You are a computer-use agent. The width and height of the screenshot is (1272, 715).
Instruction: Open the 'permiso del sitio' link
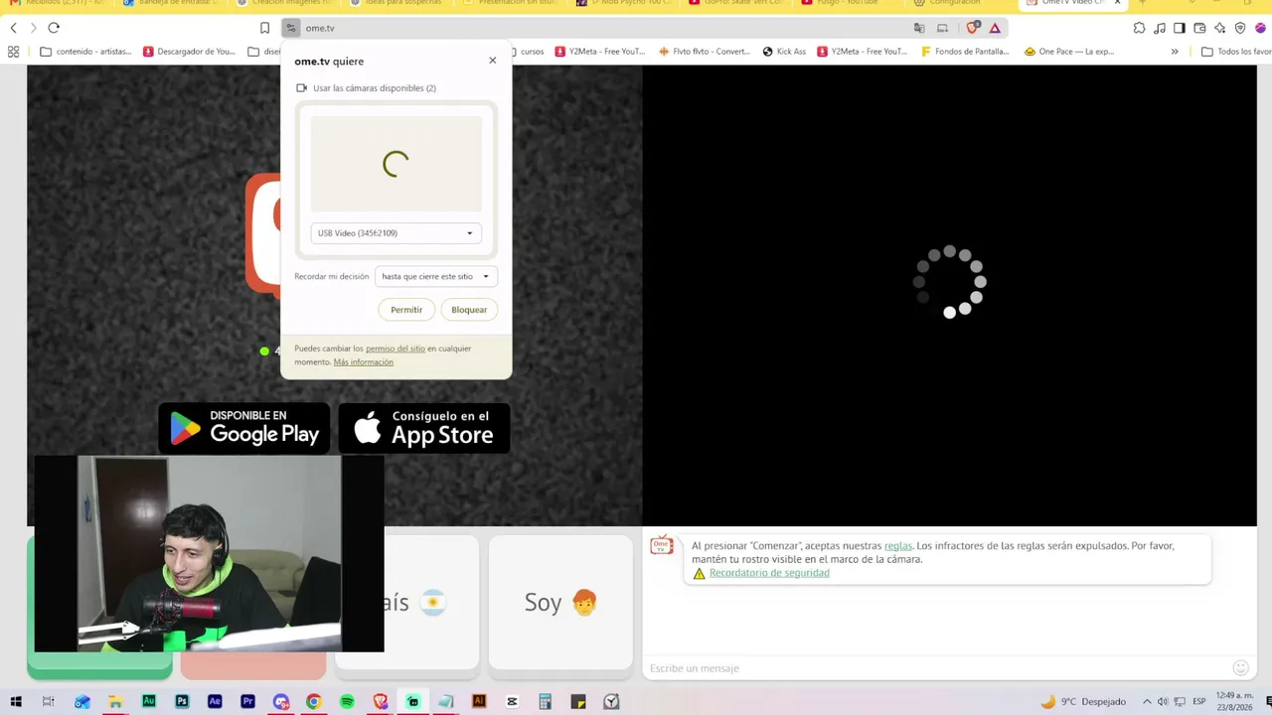[x=396, y=349]
